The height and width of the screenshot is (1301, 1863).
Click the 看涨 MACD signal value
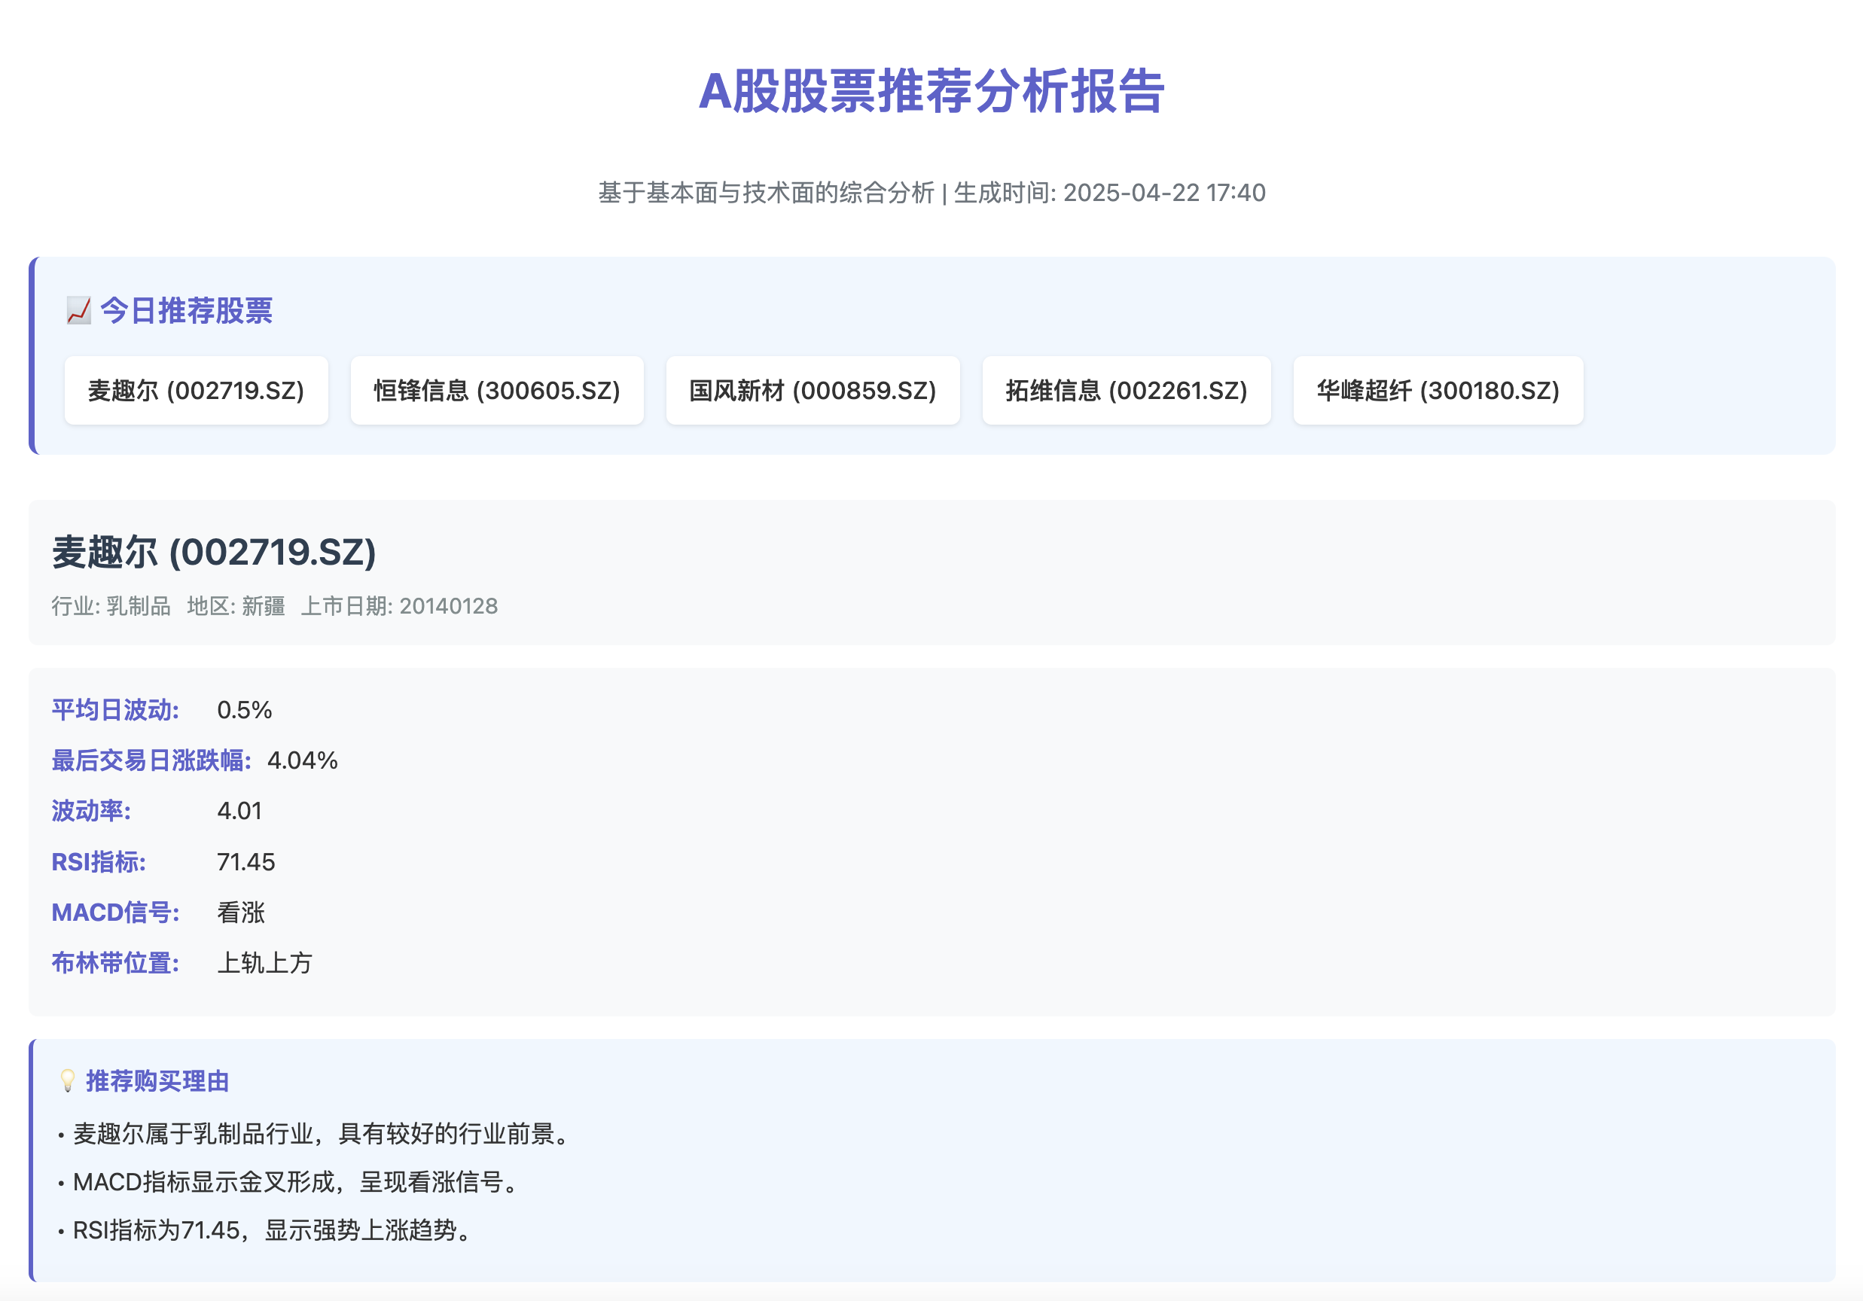click(241, 913)
